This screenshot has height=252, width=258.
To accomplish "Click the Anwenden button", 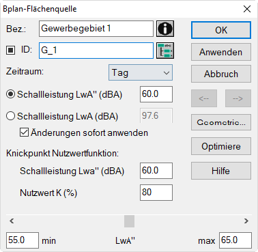I will [x=221, y=52].
